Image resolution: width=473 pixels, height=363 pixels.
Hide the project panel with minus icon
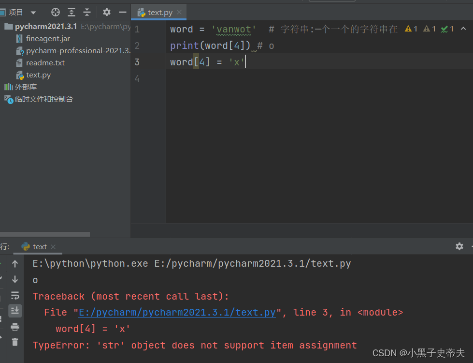pos(122,13)
